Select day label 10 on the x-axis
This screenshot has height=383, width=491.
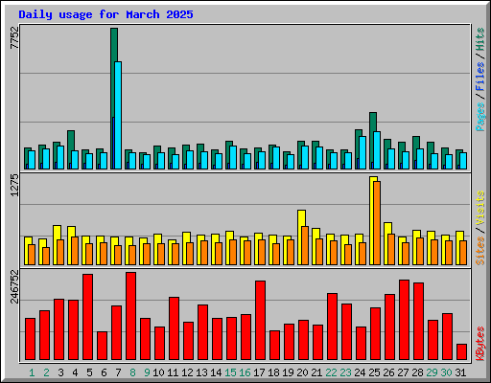coord(158,372)
